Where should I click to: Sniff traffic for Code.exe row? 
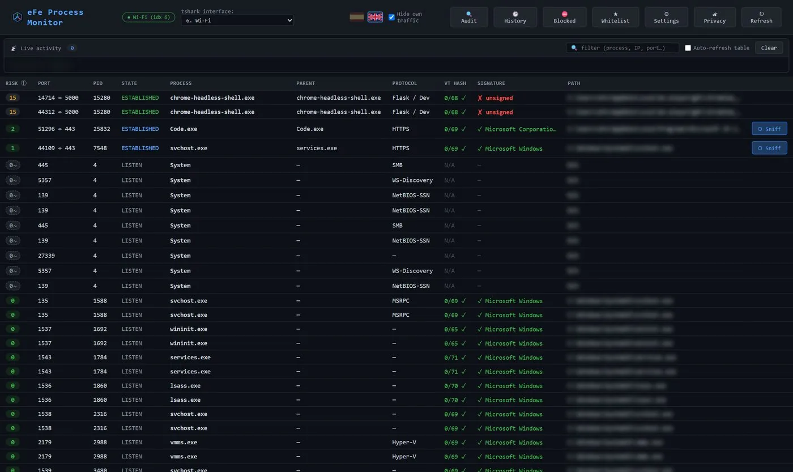tap(769, 129)
